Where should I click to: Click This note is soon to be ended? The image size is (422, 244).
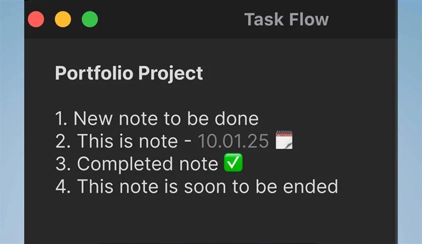click(207, 186)
